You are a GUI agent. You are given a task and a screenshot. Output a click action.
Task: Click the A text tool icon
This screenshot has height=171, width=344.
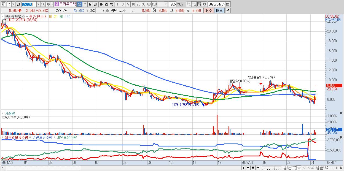pos(341,168)
